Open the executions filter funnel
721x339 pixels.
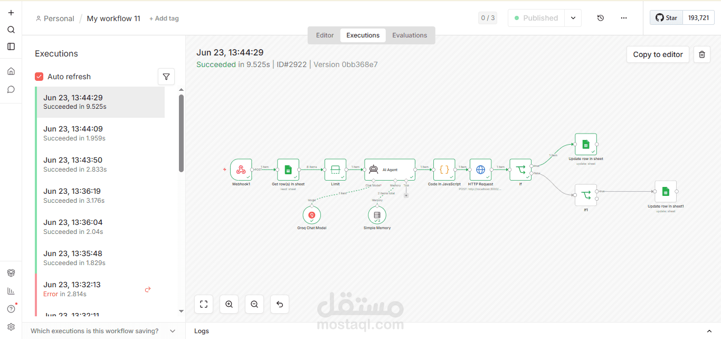point(166,77)
